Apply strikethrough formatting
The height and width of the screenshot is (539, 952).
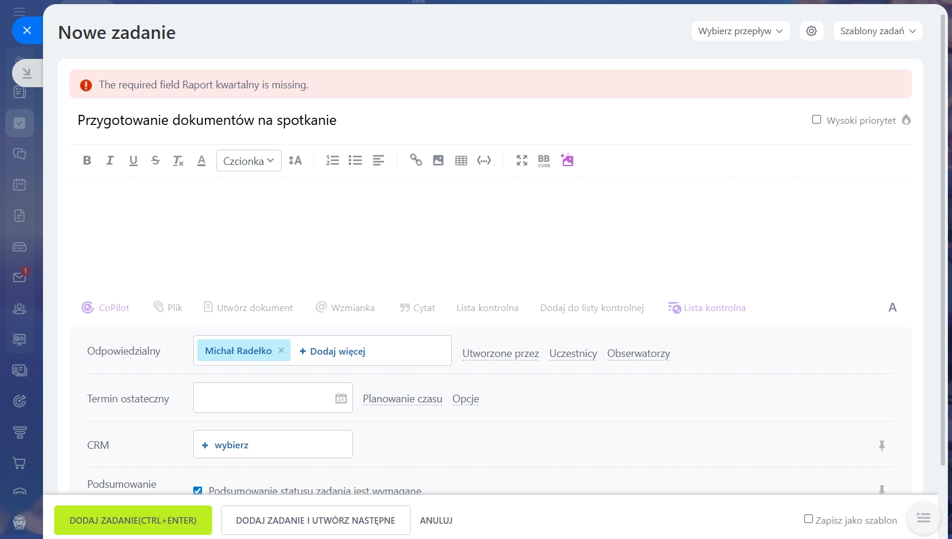pyautogui.click(x=156, y=160)
